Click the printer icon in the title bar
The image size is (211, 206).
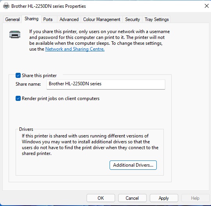pyautogui.click(x=6, y=6)
